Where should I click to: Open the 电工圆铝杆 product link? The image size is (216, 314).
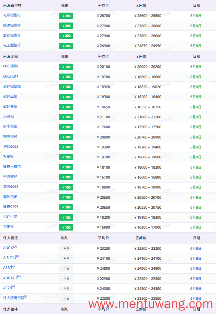pos(12,45)
